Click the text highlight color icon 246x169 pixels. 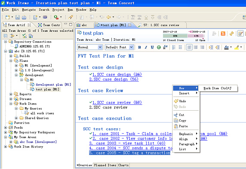(237, 47)
